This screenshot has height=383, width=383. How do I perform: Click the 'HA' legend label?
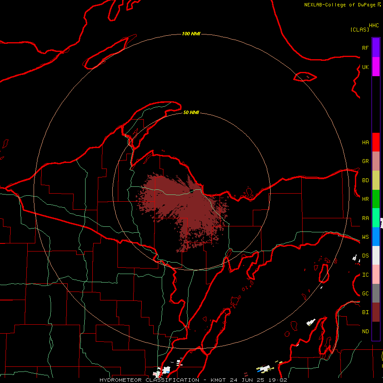366,143
